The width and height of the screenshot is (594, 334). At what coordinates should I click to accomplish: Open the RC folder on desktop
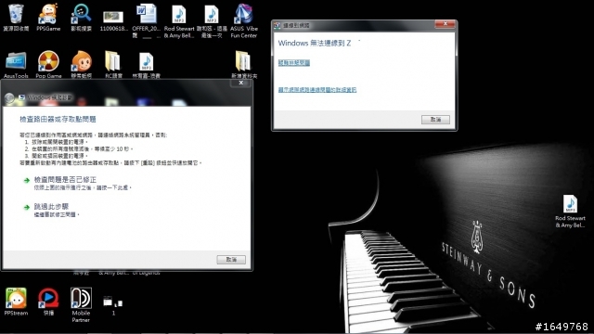113,64
